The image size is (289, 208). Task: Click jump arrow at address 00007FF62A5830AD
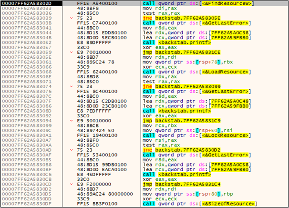(x=72, y=150)
